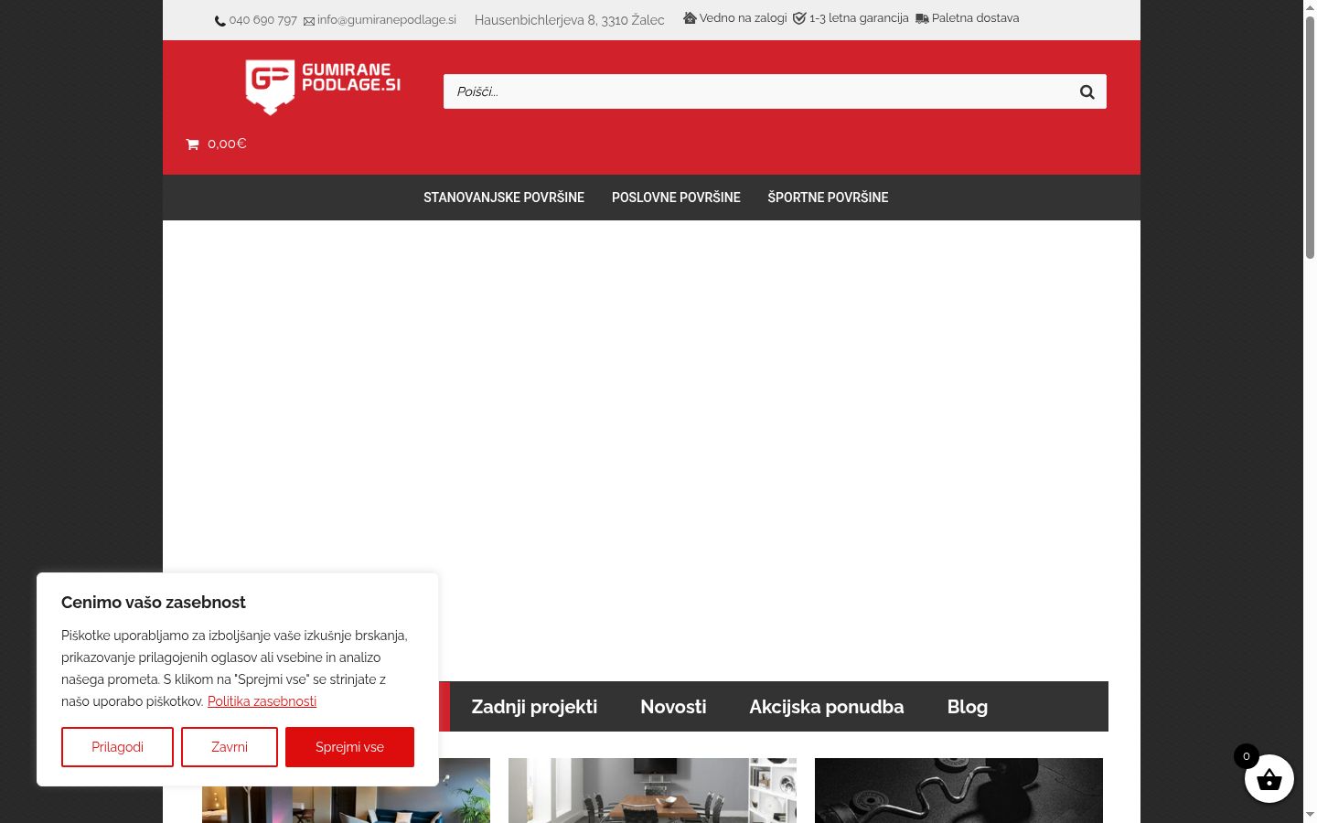
Task: Click Prilagodi cookie button
Action: pyautogui.click(x=117, y=747)
